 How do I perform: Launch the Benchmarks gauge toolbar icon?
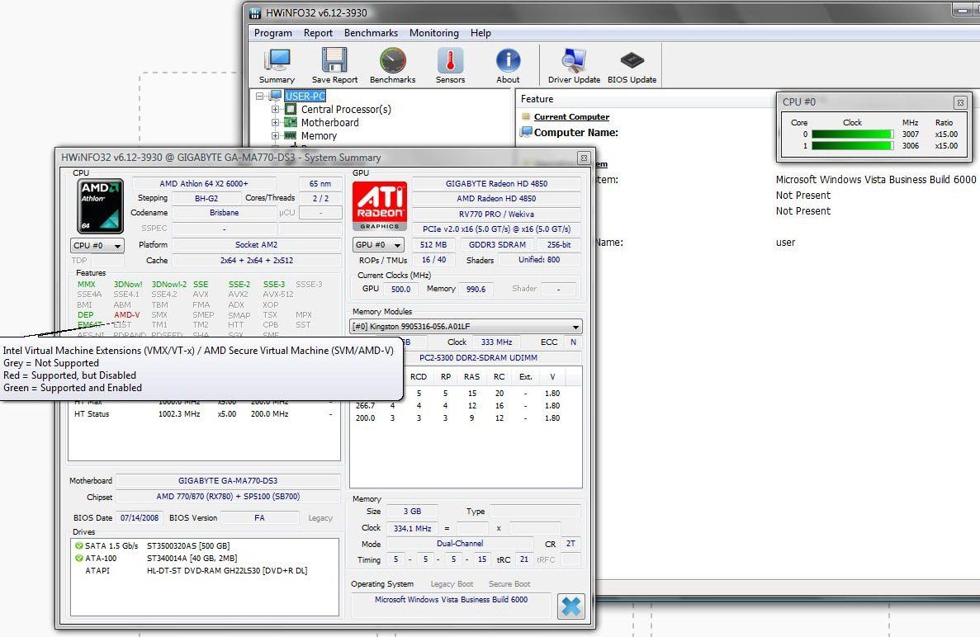point(392,65)
